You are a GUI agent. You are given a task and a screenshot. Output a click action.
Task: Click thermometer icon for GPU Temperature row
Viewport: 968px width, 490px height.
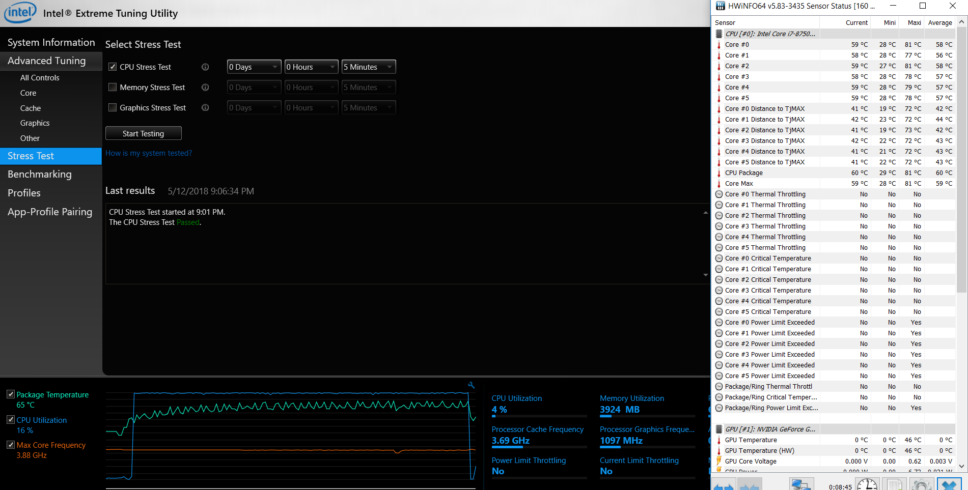coord(719,440)
